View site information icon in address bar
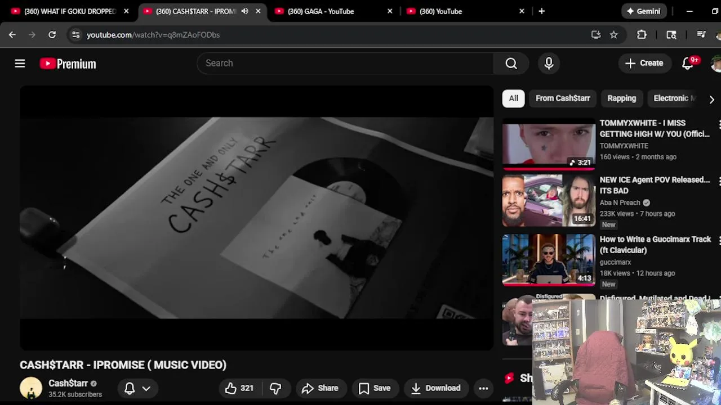 (76, 35)
